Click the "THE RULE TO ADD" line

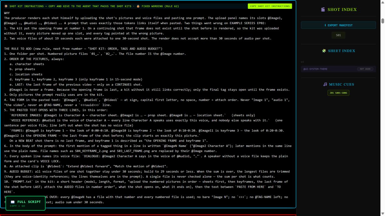[x=83, y=49]
